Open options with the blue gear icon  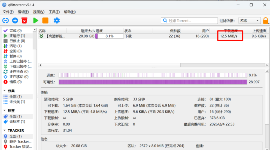57,21
